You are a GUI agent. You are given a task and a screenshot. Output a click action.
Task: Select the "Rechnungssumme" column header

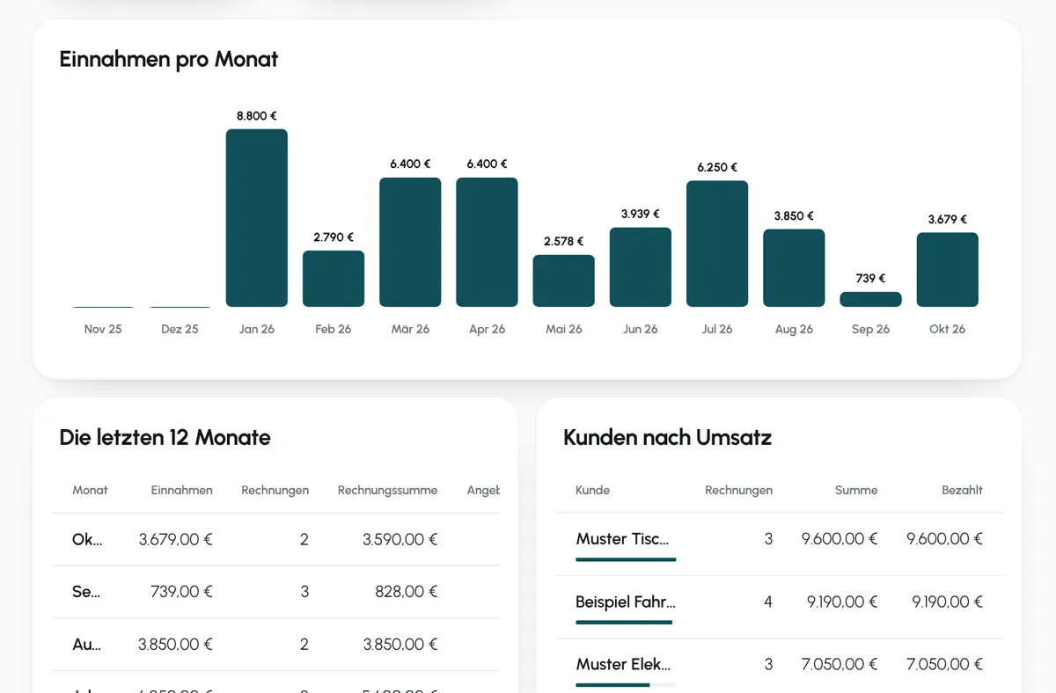point(387,490)
